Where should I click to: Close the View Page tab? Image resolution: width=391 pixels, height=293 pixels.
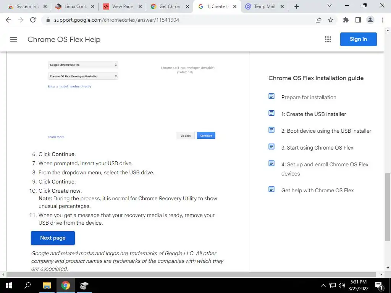coord(140,7)
